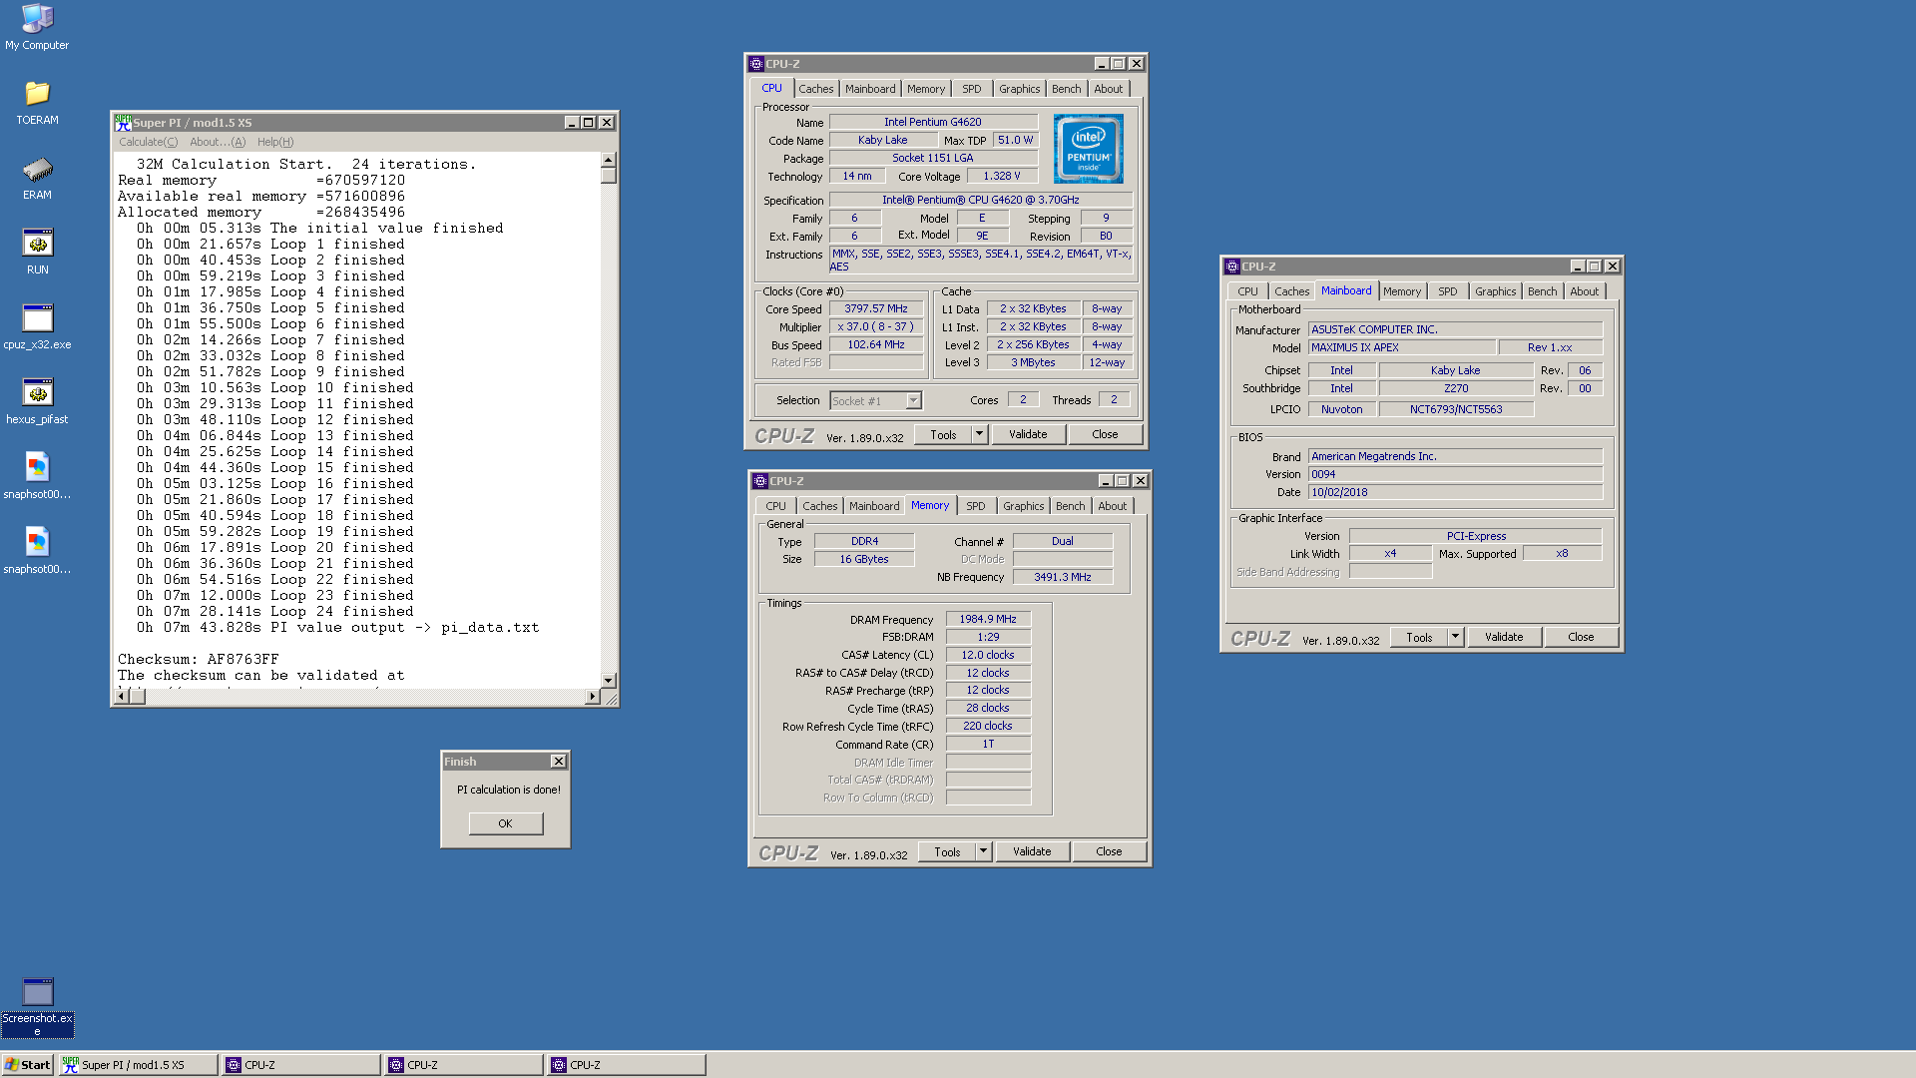Select the cpuz_x32.exe desktop icon
Screen dimensions: 1916x1078
[x=37, y=327]
